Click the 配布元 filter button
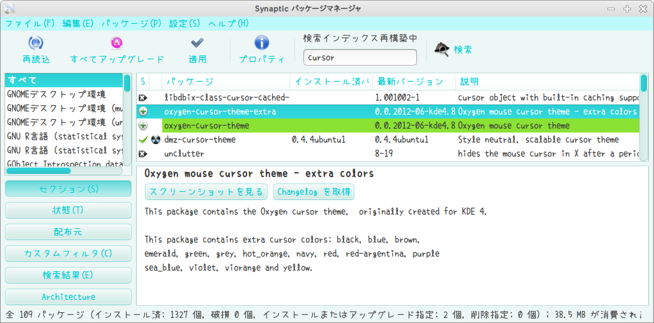 (68, 232)
